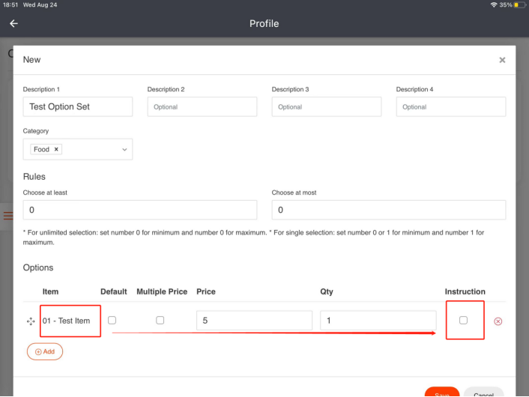Viewport: 529px width, 397px height.
Task: Edit the Description 1 field
Action: (x=78, y=107)
